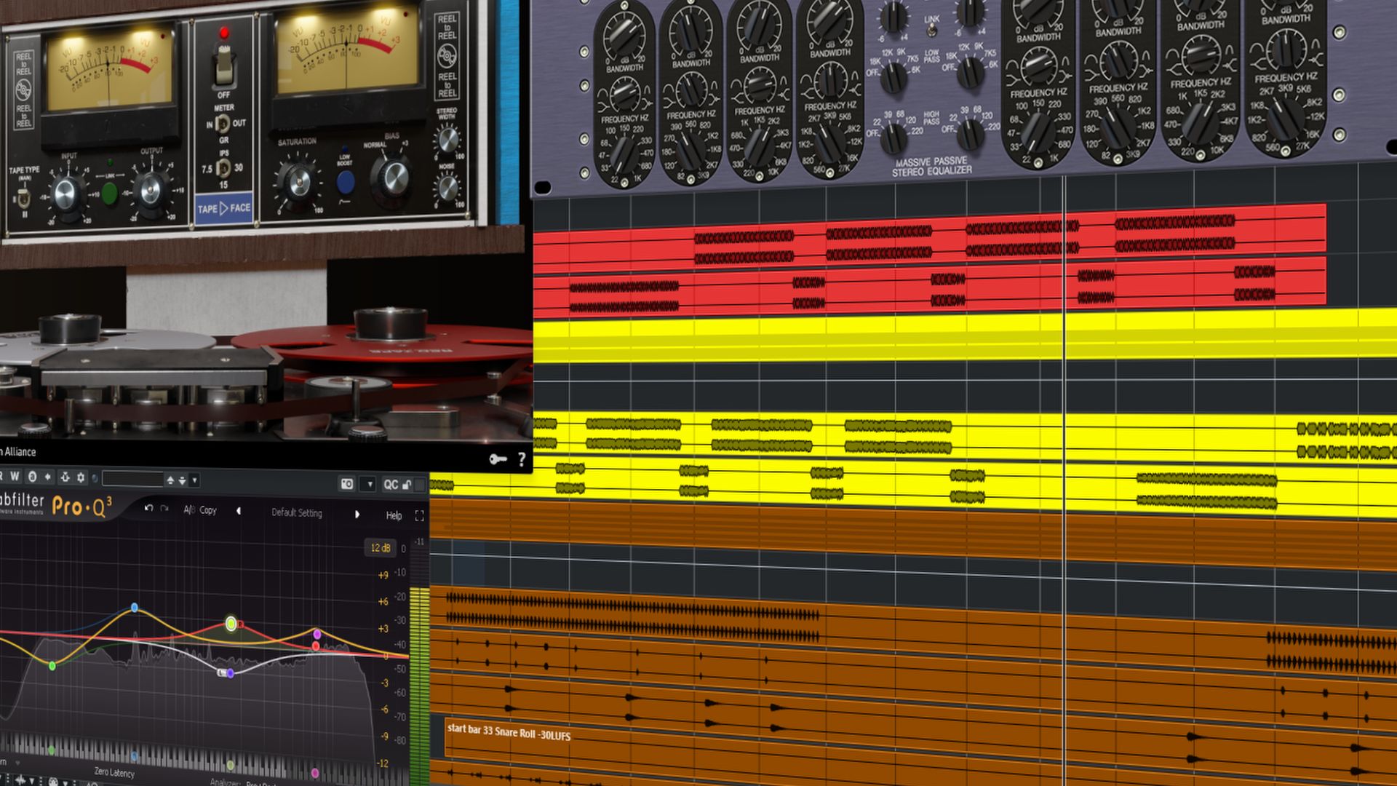
Task: Click the left channel 22–1K frequency knob
Action: tap(625, 154)
